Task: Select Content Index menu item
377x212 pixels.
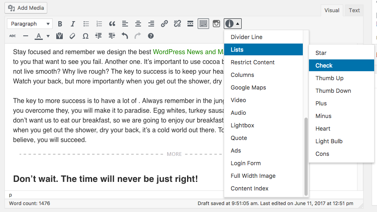Action: (x=264, y=188)
